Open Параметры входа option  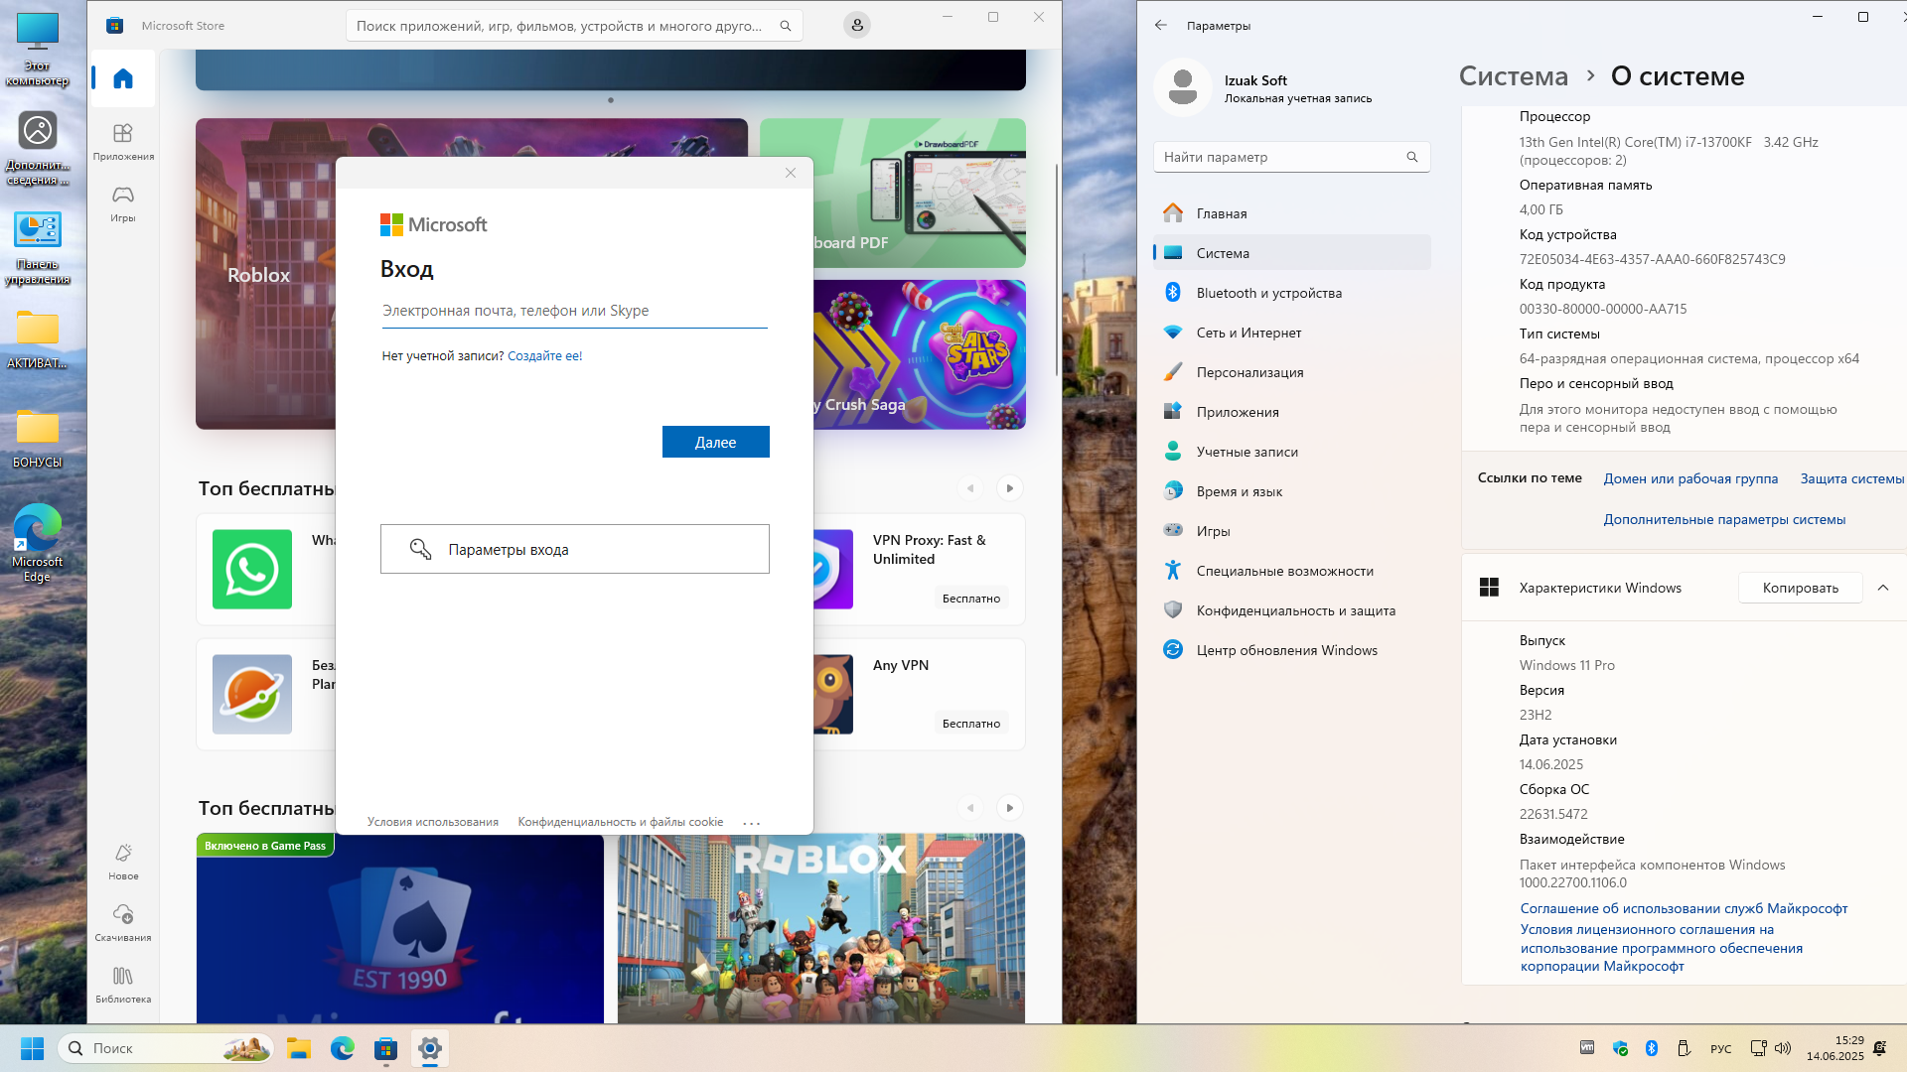click(x=574, y=549)
